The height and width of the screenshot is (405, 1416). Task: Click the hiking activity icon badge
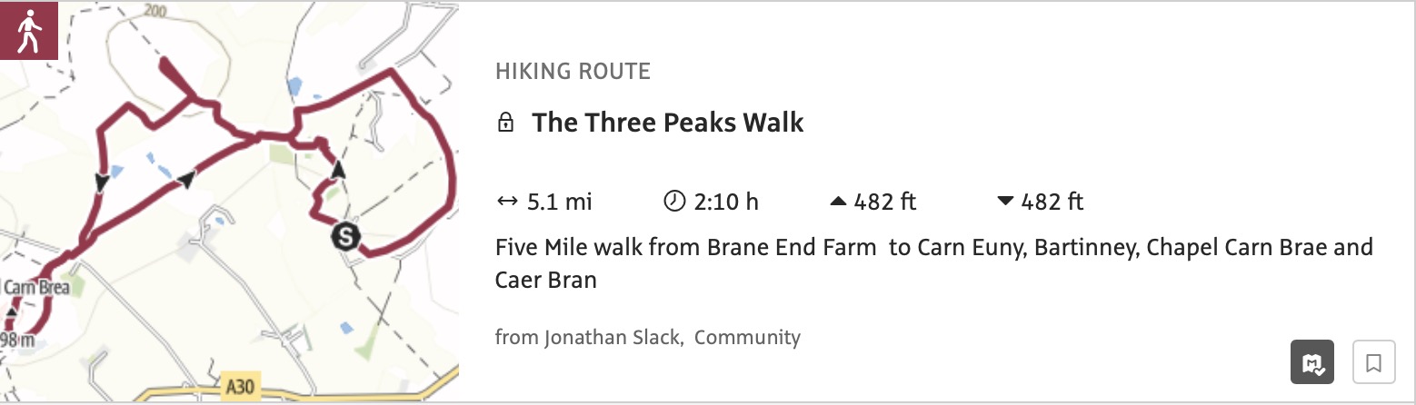(29, 30)
